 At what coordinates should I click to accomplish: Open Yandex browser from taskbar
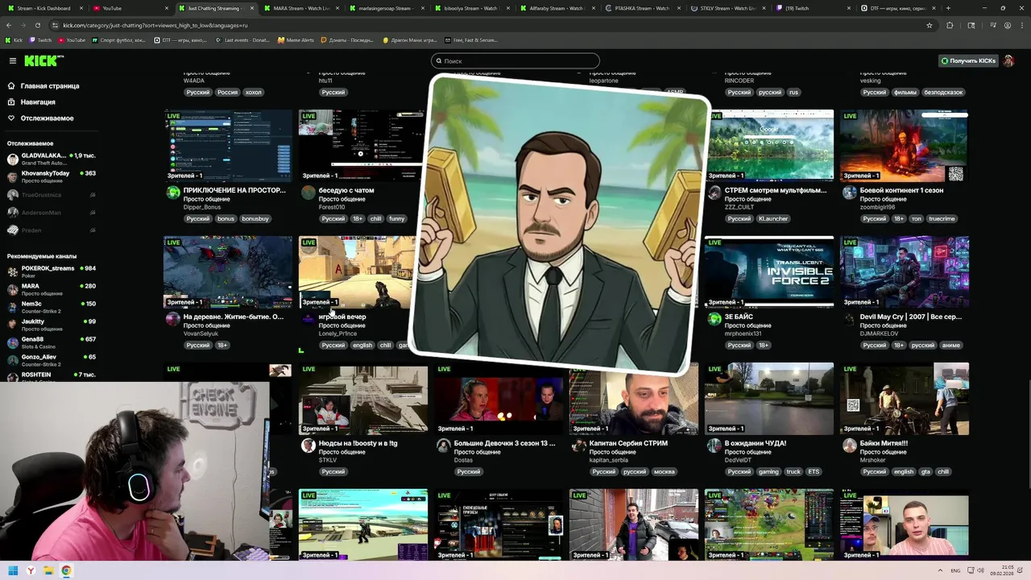pos(31,570)
